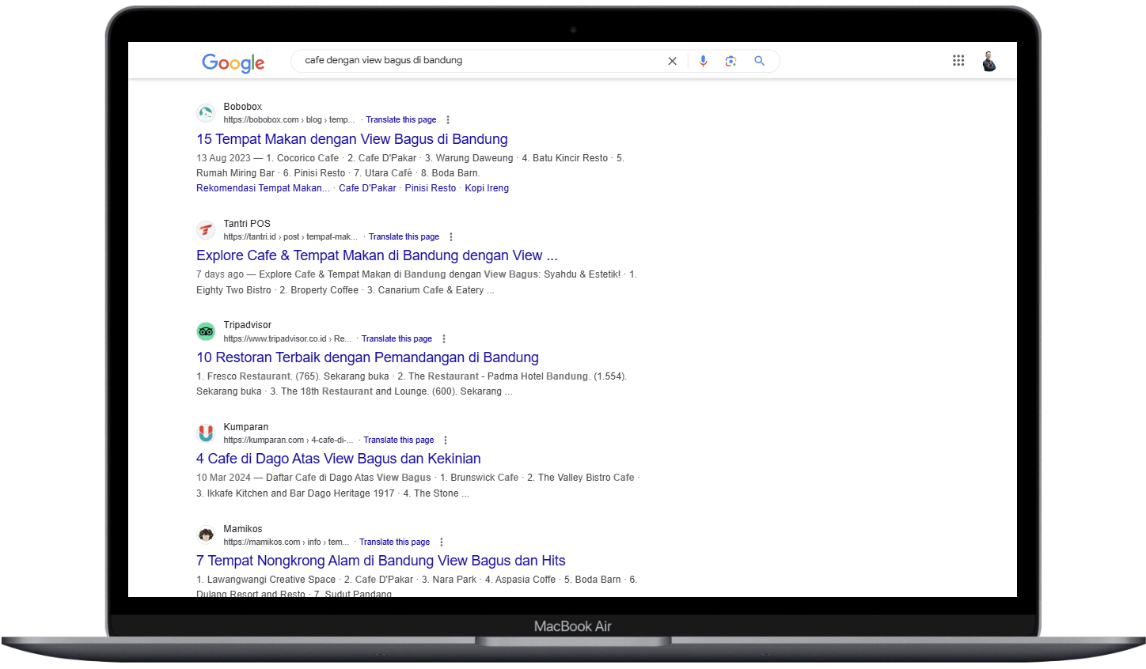The height and width of the screenshot is (669, 1146).
Task: Translate the Bobobox page
Action: [401, 120]
